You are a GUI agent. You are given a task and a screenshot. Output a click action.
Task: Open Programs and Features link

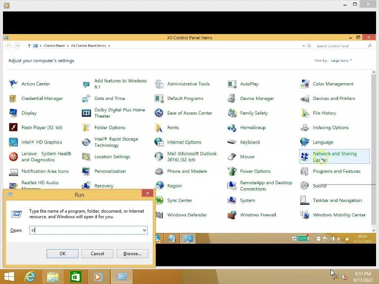[336, 171]
